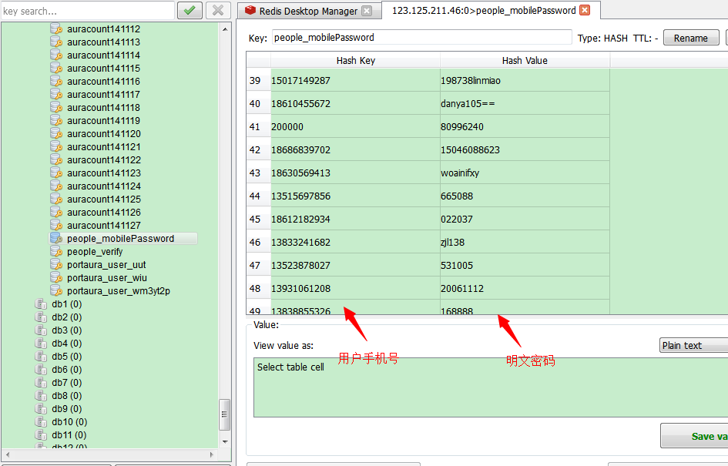
Task: Click key icon beside portaura_user_uut
Action: point(56,264)
